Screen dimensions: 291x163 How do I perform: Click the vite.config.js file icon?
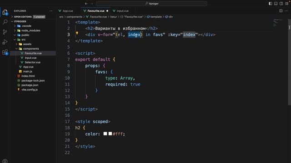[19, 90]
